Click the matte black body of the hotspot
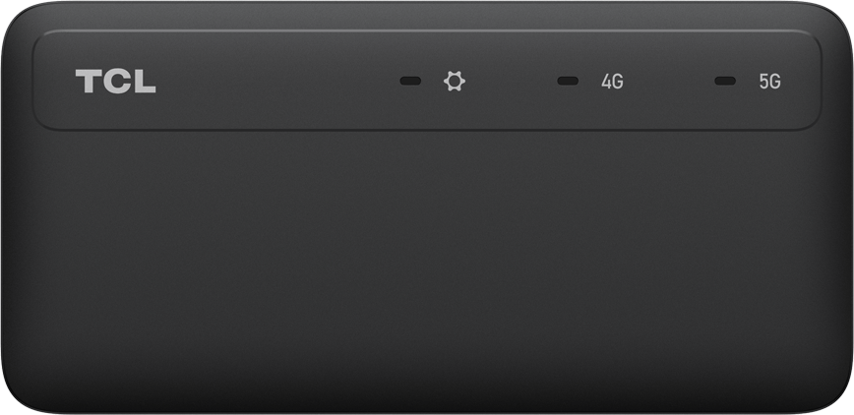Screen dimensions: 854x415 427,267
